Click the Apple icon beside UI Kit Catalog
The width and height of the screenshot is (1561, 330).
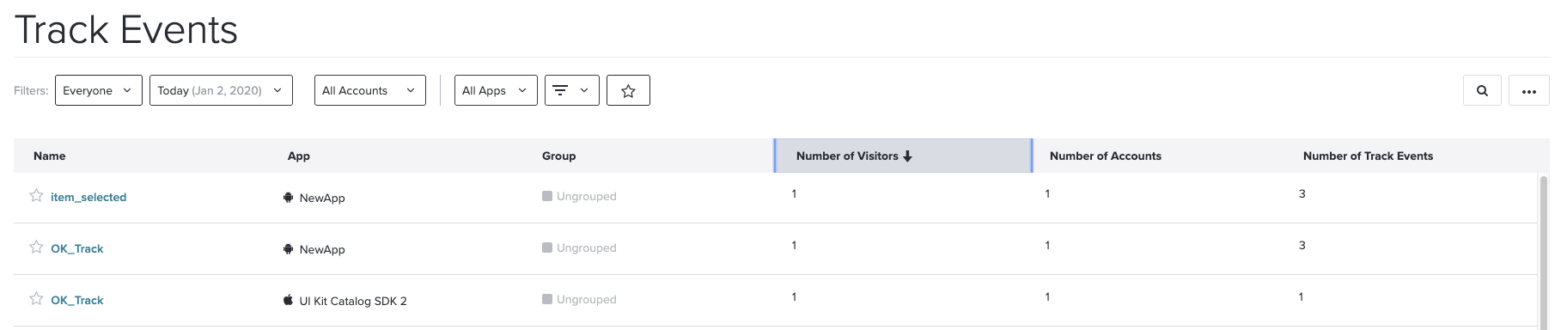pyautogui.click(x=288, y=301)
